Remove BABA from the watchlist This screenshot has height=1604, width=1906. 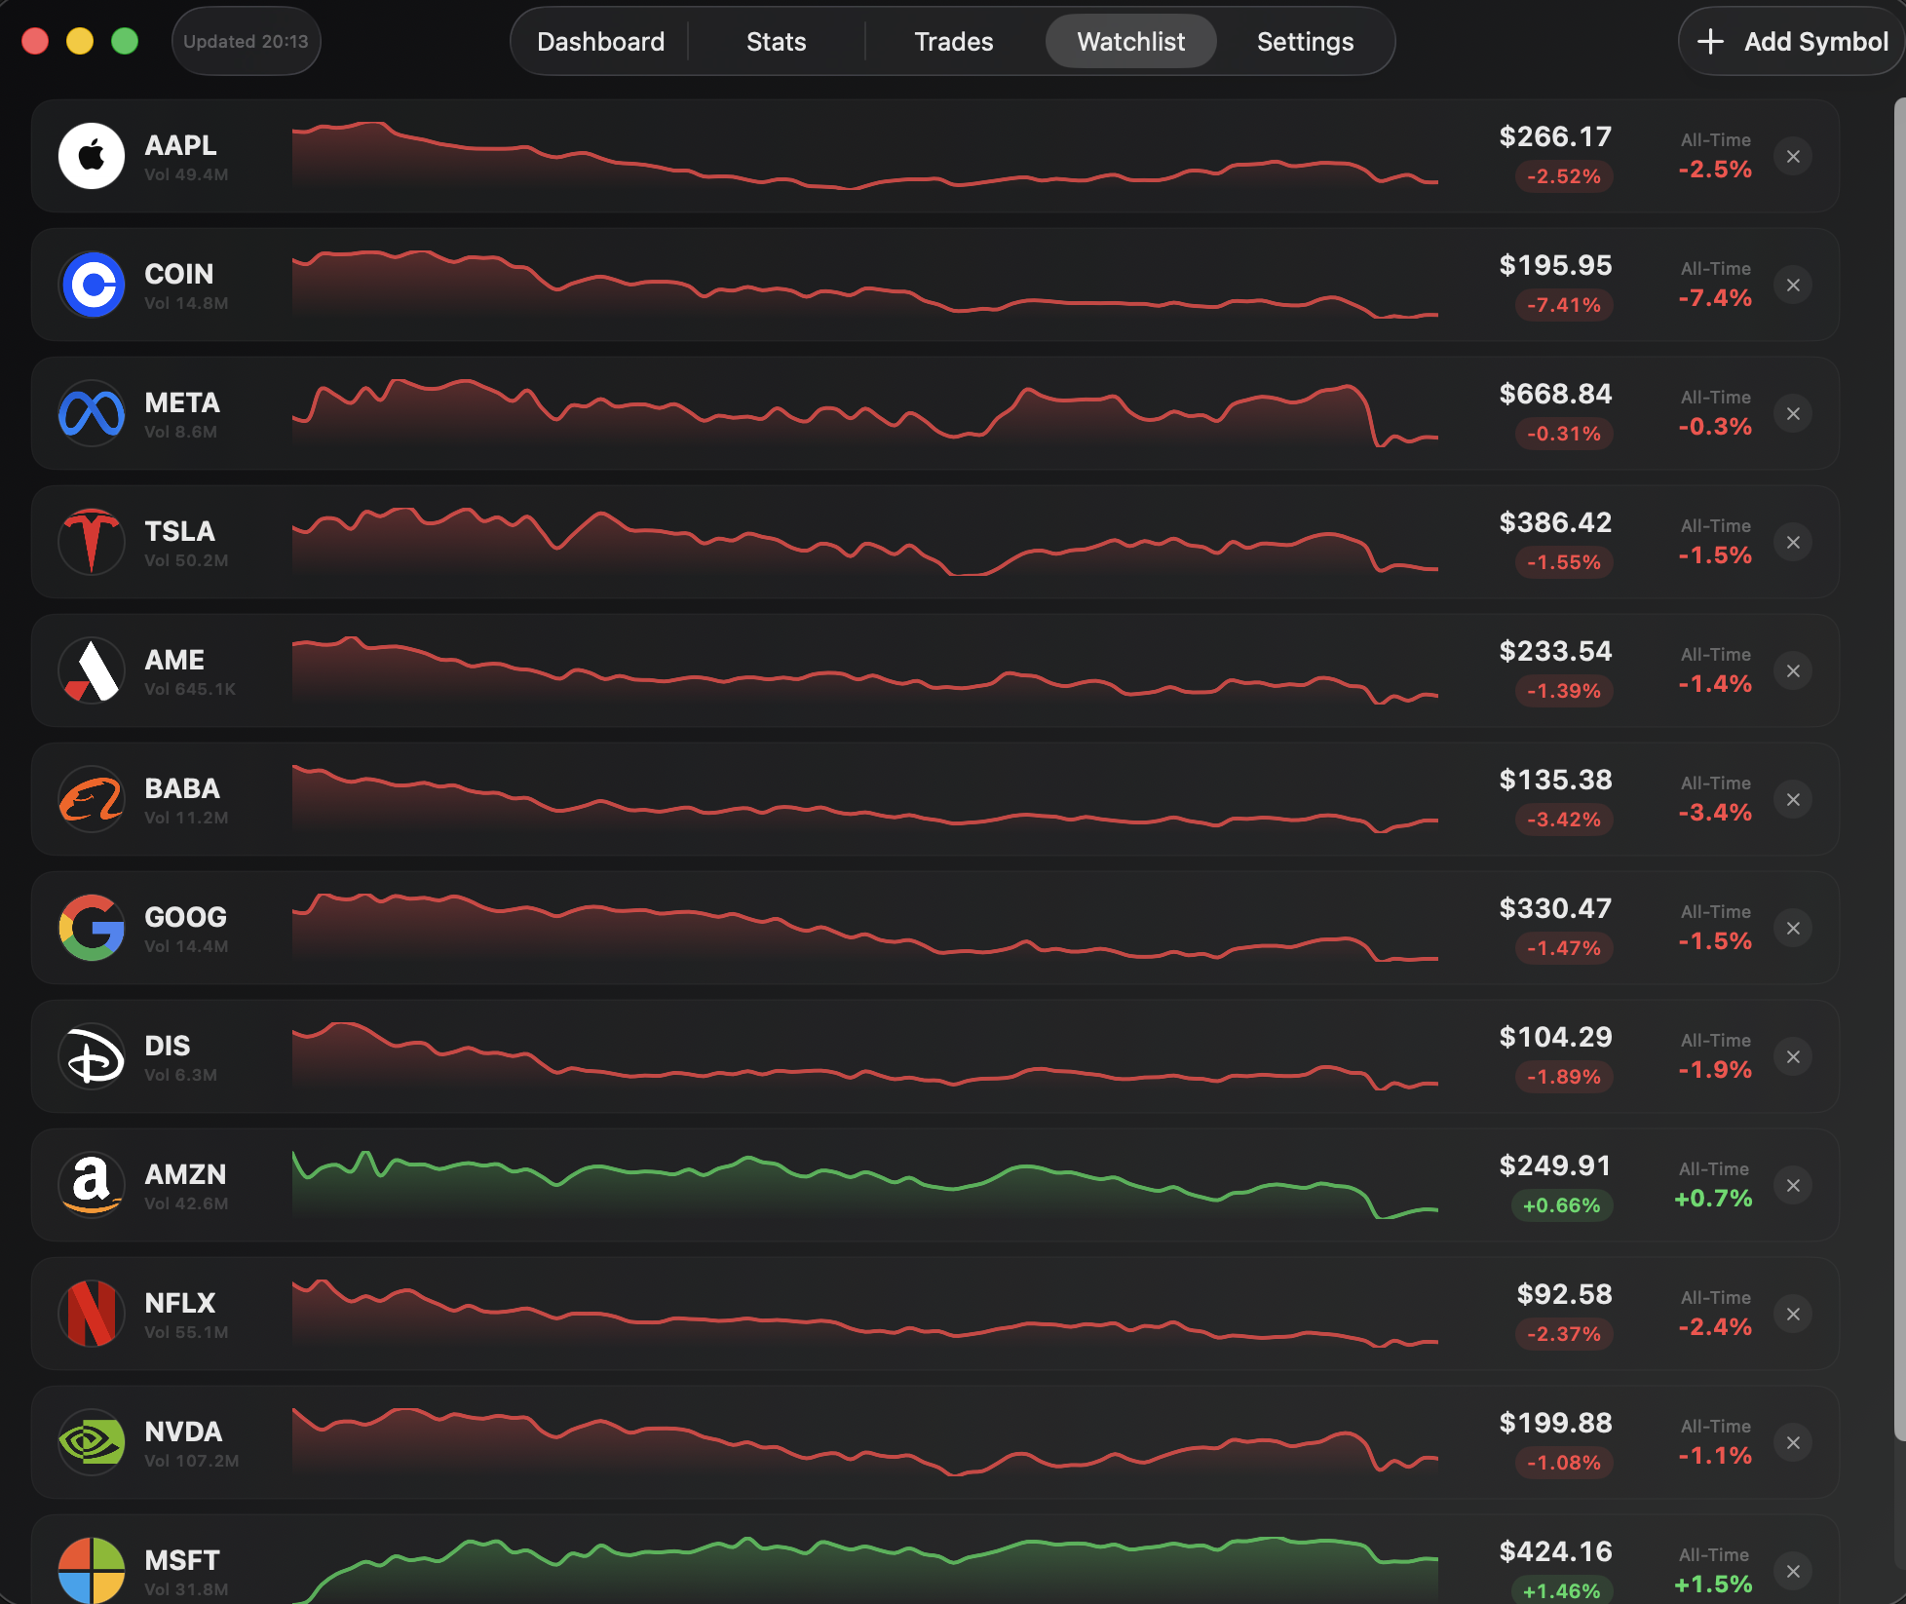[x=1793, y=799]
